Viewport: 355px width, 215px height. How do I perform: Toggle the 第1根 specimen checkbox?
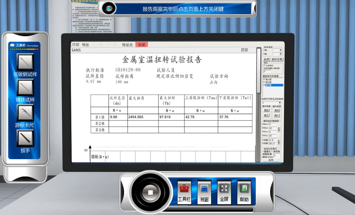(x=264, y=79)
